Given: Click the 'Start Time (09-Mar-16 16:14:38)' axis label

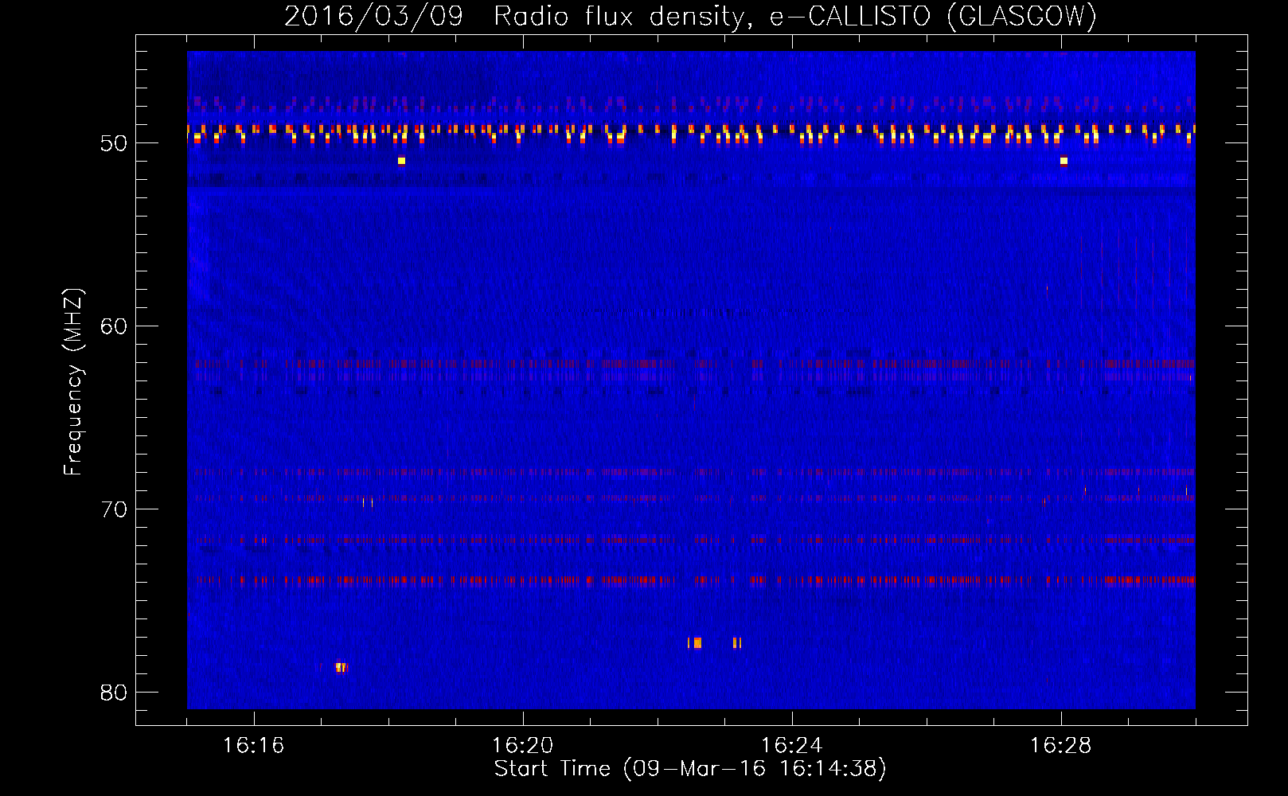Looking at the screenshot, I should coord(690,768).
